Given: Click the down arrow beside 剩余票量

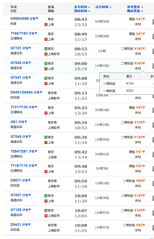Looking at the screenshot, I should (x=142, y=11).
